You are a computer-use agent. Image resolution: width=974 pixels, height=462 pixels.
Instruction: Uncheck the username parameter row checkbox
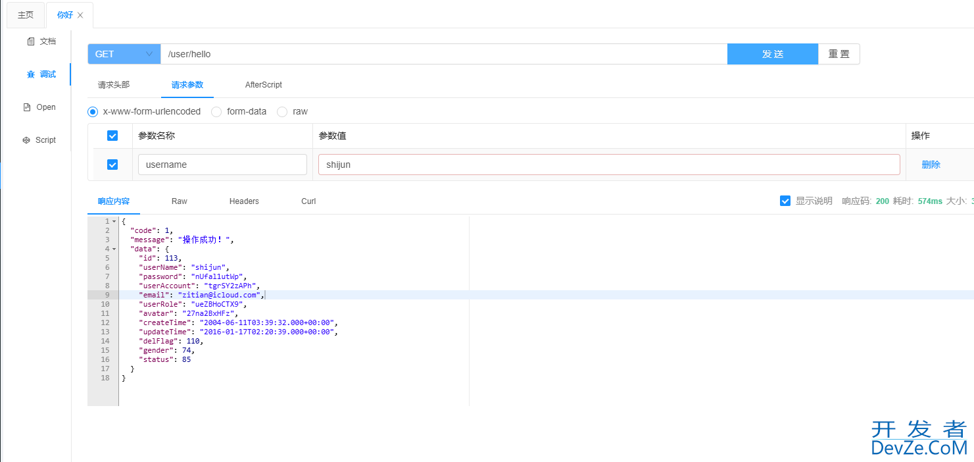tap(112, 165)
